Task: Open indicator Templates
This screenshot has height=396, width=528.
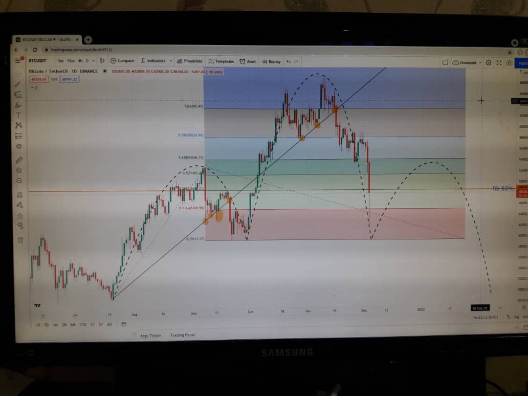Action: coord(221,61)
